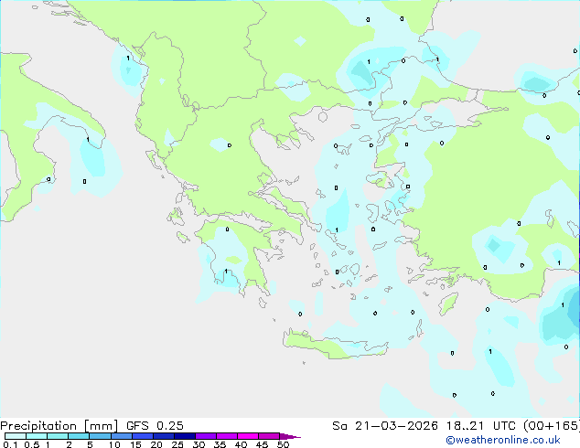Pick the 10–15 mm legend swatch
Viewport: 580px width, 448px height.
click(121, 436)
